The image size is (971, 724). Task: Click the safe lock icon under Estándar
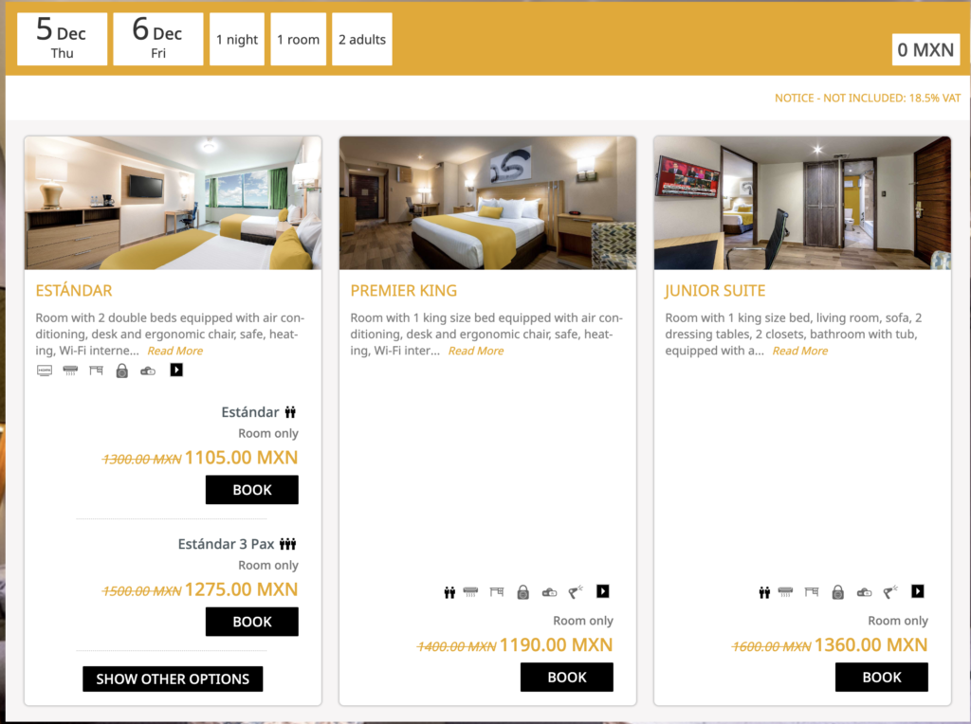(122, 371)
